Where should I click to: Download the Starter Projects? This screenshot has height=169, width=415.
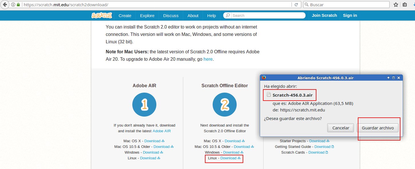tap(319, 141)
